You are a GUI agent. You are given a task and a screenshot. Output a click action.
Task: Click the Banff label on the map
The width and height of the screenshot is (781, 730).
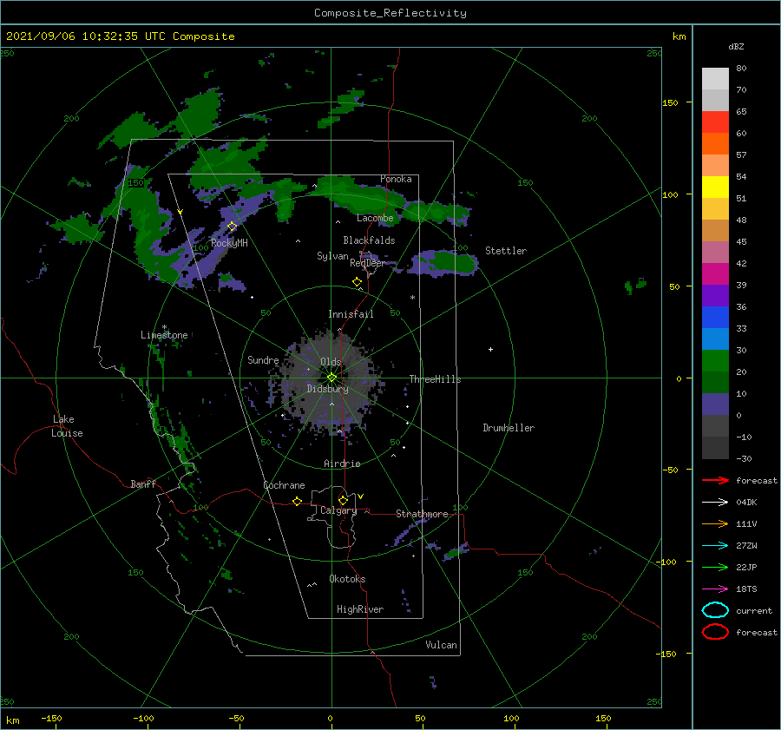(x=143, y=483)
